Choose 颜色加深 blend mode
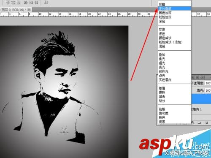This screenshot has height=158, width=211. (x=174, y=13)
